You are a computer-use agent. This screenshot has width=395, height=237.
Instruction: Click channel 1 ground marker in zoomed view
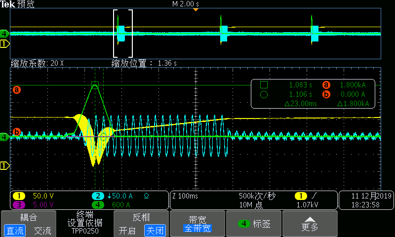(4, 165)
